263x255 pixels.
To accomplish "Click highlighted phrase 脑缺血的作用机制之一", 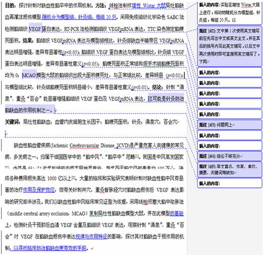I will (x=29, y=110).
